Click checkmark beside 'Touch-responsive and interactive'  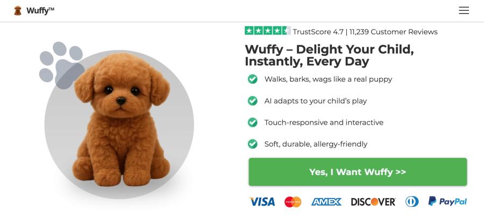[x=252, y=122]
